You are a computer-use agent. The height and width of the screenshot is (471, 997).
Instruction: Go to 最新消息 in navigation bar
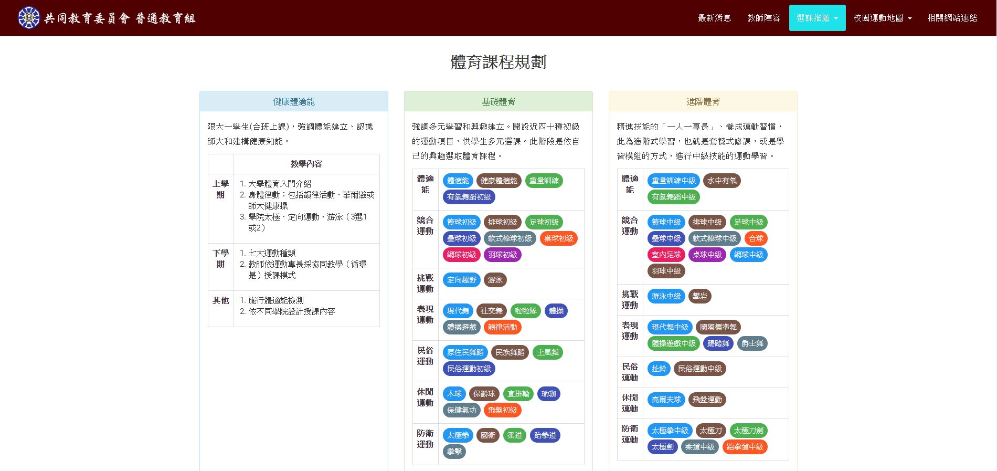[714, 18]
